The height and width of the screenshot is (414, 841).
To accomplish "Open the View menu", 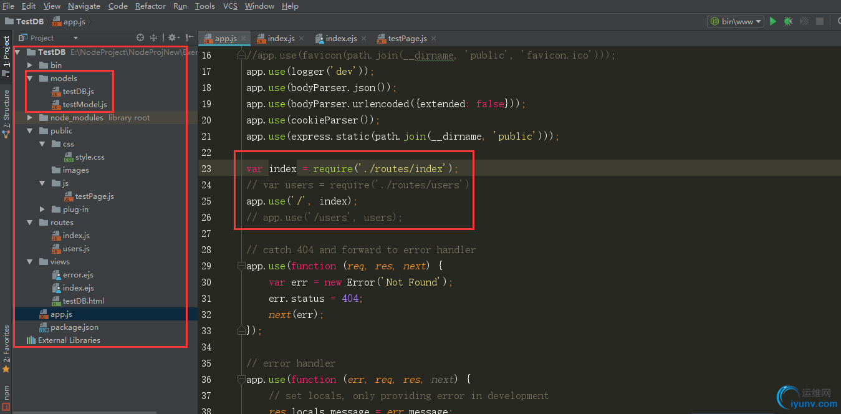I will coord(52,6).
